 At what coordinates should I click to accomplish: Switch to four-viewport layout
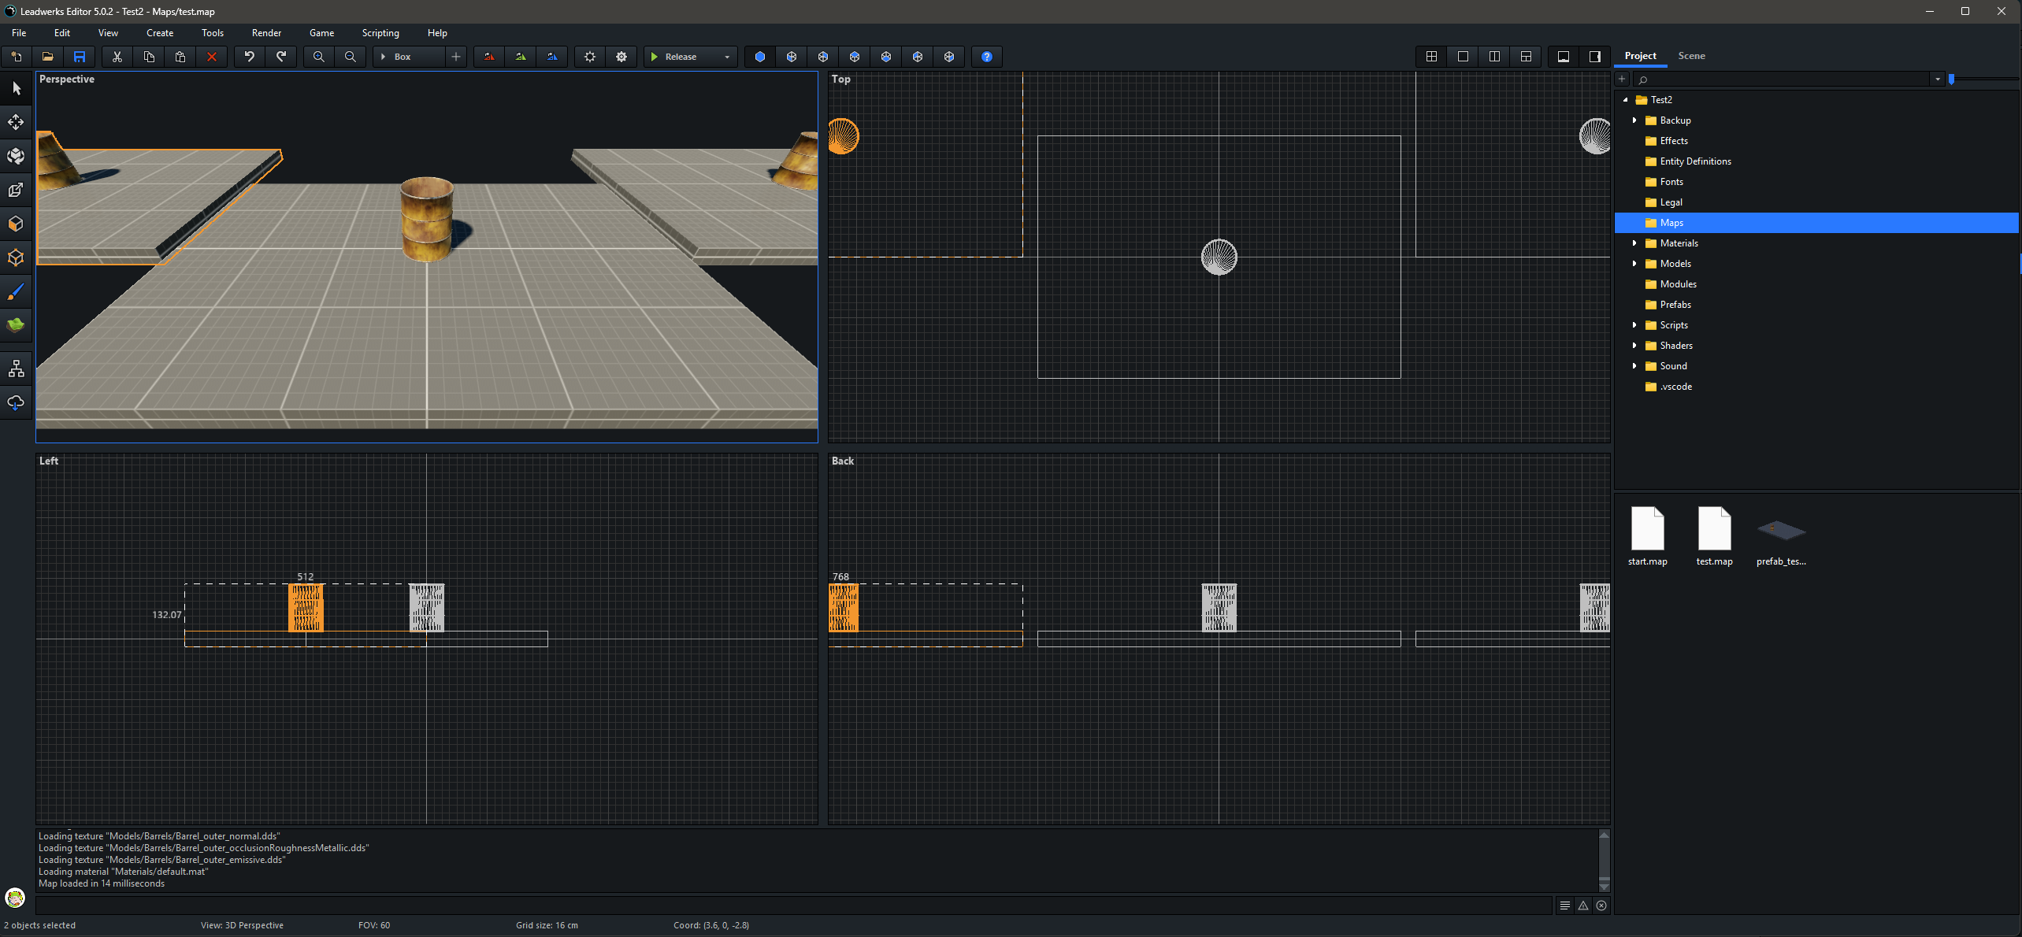click(1431, 57)
